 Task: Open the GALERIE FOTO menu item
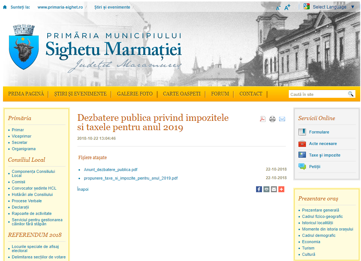(x=135, y=94)
